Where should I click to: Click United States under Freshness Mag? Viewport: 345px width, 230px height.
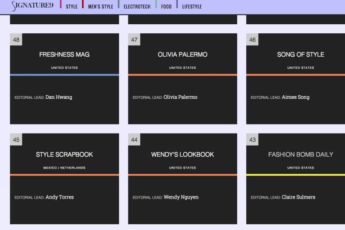64,67
